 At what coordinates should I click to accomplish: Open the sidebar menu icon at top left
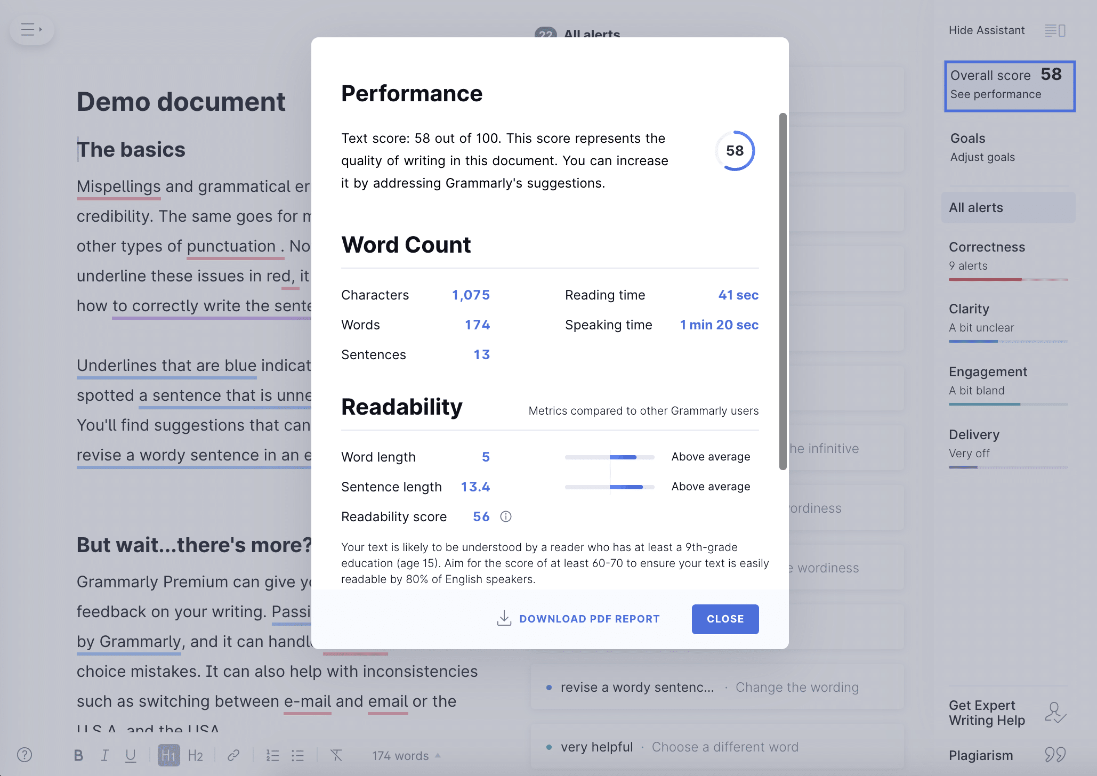click(31, 29)
